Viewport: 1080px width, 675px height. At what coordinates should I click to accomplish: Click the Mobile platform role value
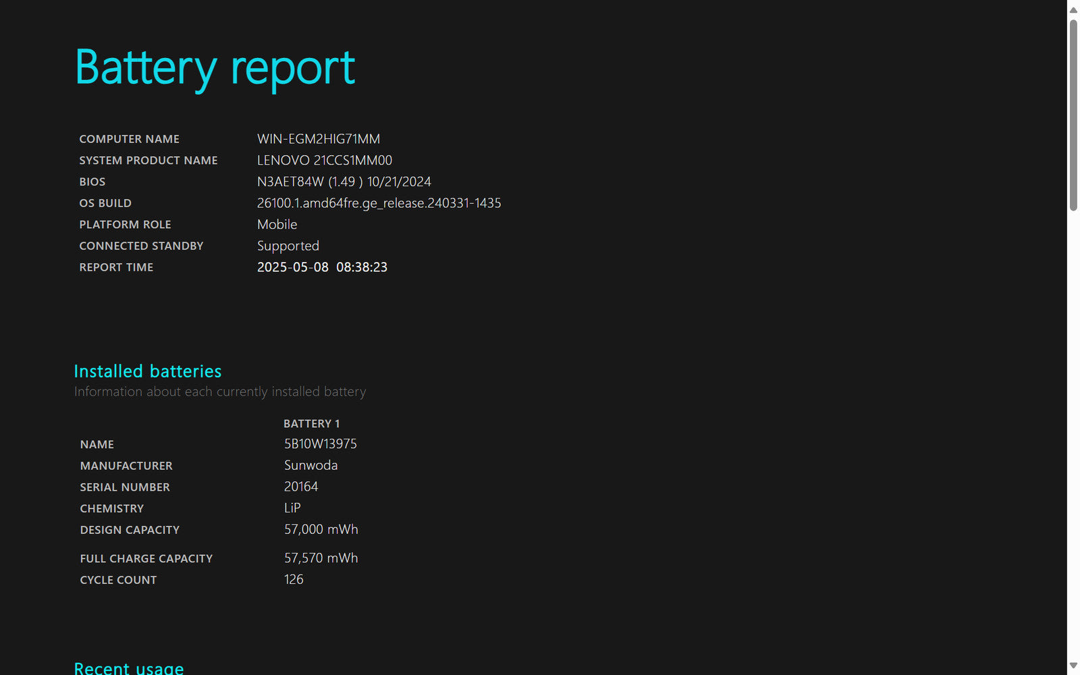point(277,225)
